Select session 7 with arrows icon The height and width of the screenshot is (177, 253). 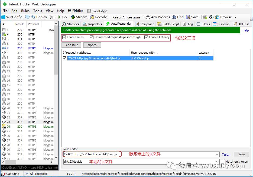pos(28,48)
